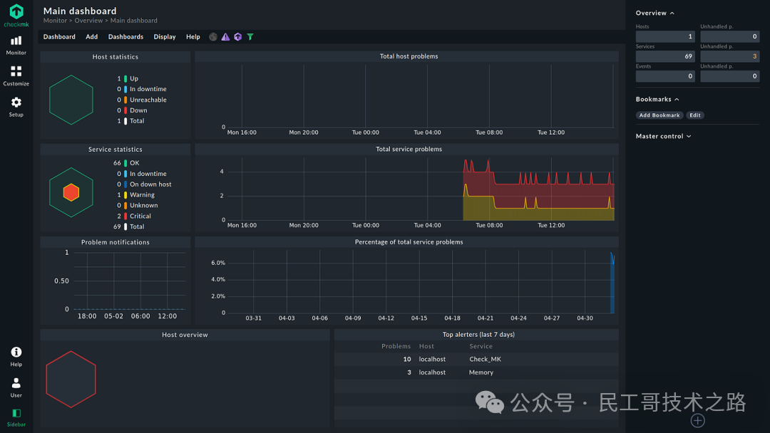Click Monitor in the breadcrumb
This screenshot has width=770, height=433.
click(55, 21)
